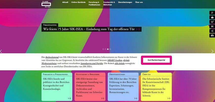215x102 pixels.
Task: Show next slide with right arrow
Action: (212, 51)
